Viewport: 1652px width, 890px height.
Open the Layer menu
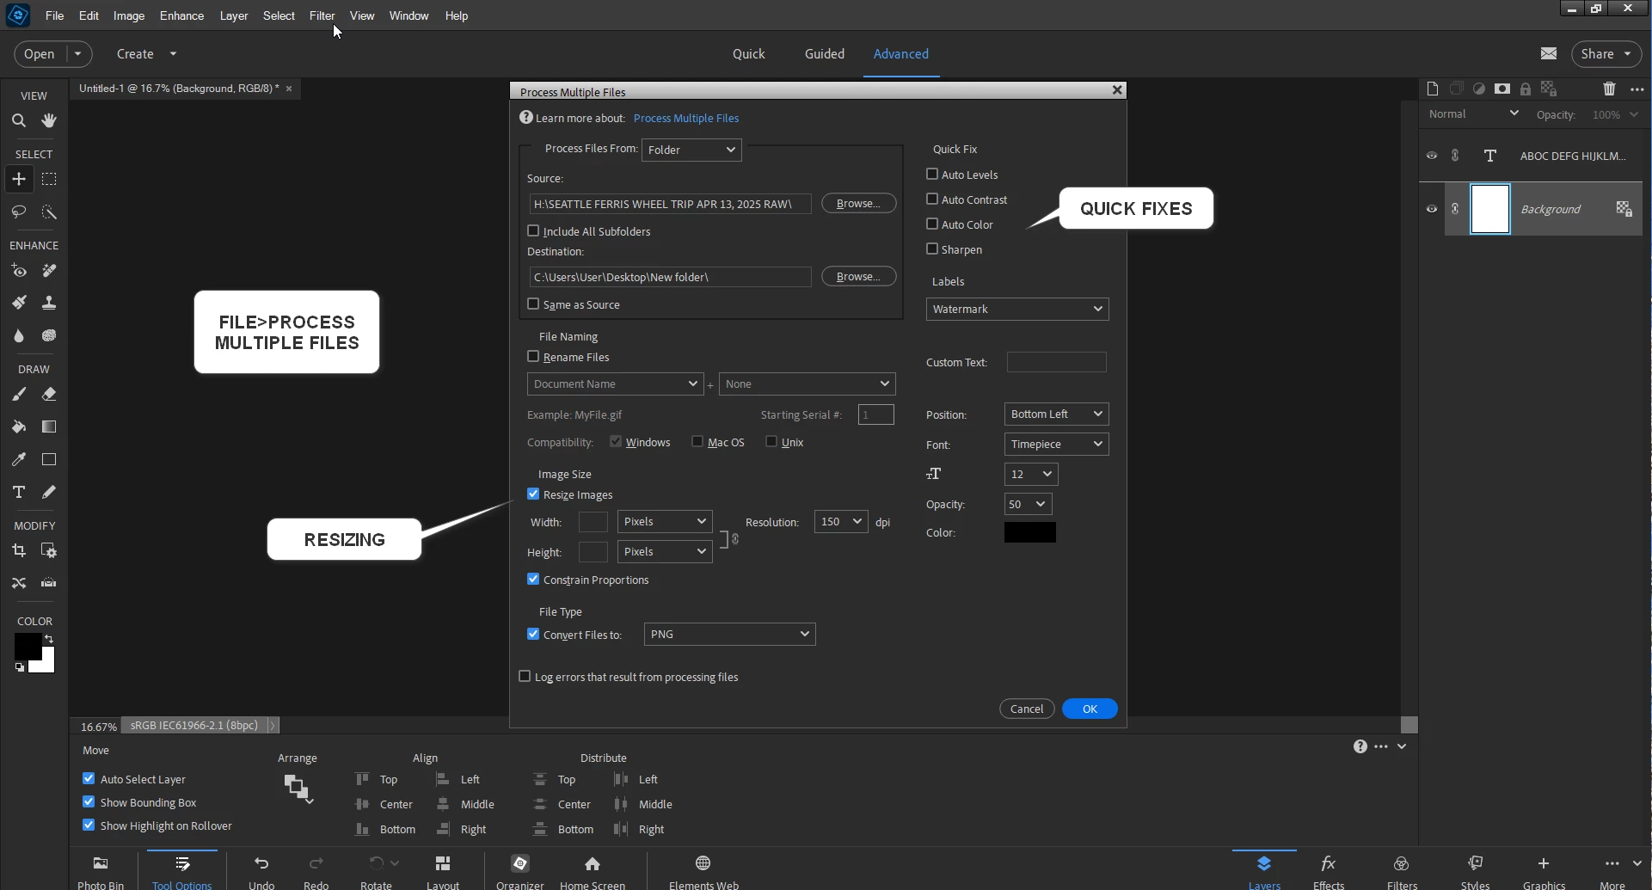(233, 15)
